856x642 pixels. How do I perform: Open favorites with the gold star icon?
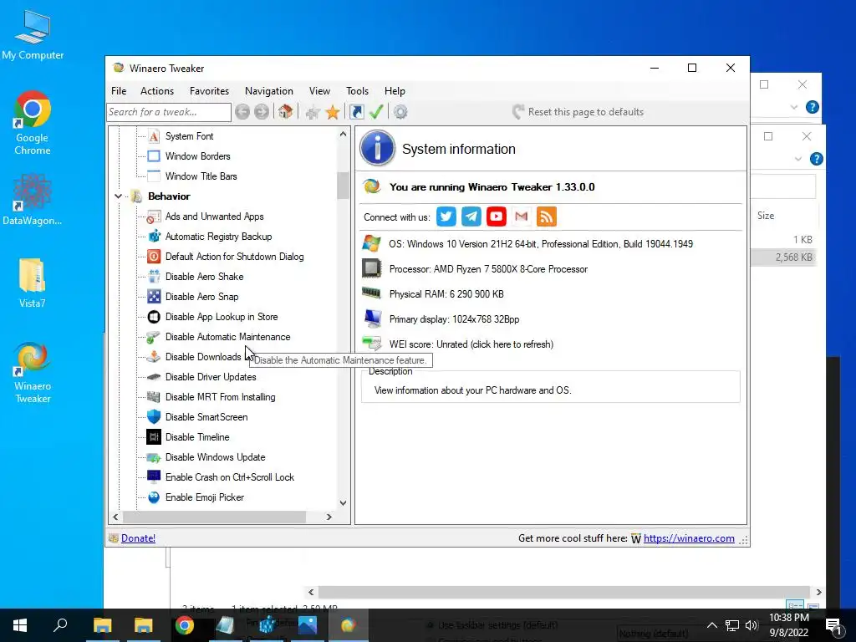(333, 113)
